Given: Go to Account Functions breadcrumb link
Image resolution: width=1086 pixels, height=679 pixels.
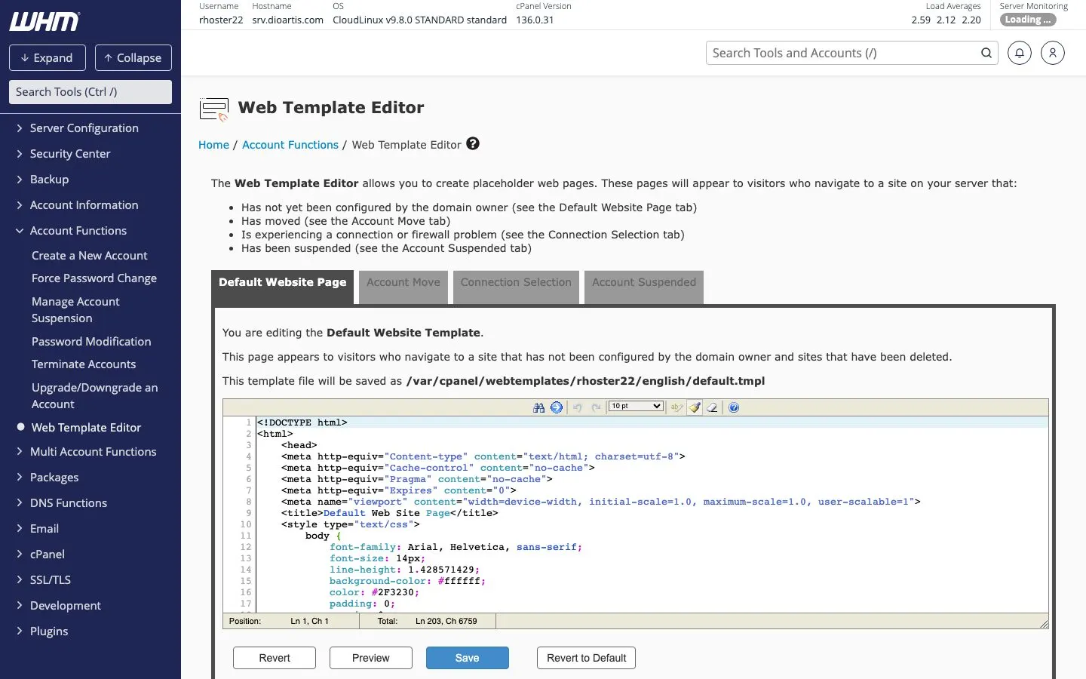Looking at the screenshot, I should (x=290, y=145).
